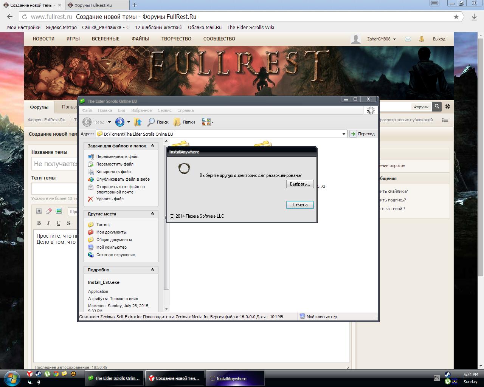Viewport: 484px width, 387px height.
Task: Click the Копировать файл copy icon
Action: pyautogui.click(x=90, y=172)
